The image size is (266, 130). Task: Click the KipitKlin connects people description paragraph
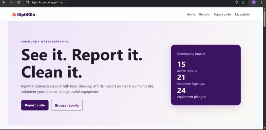[87, 89]
